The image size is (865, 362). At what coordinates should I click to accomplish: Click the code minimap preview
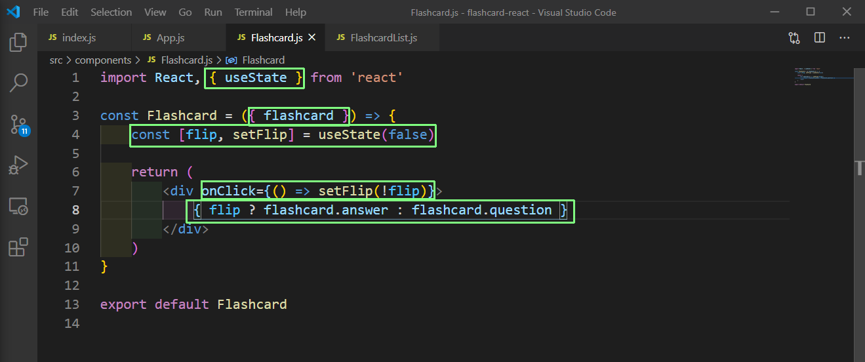[822, 77]
